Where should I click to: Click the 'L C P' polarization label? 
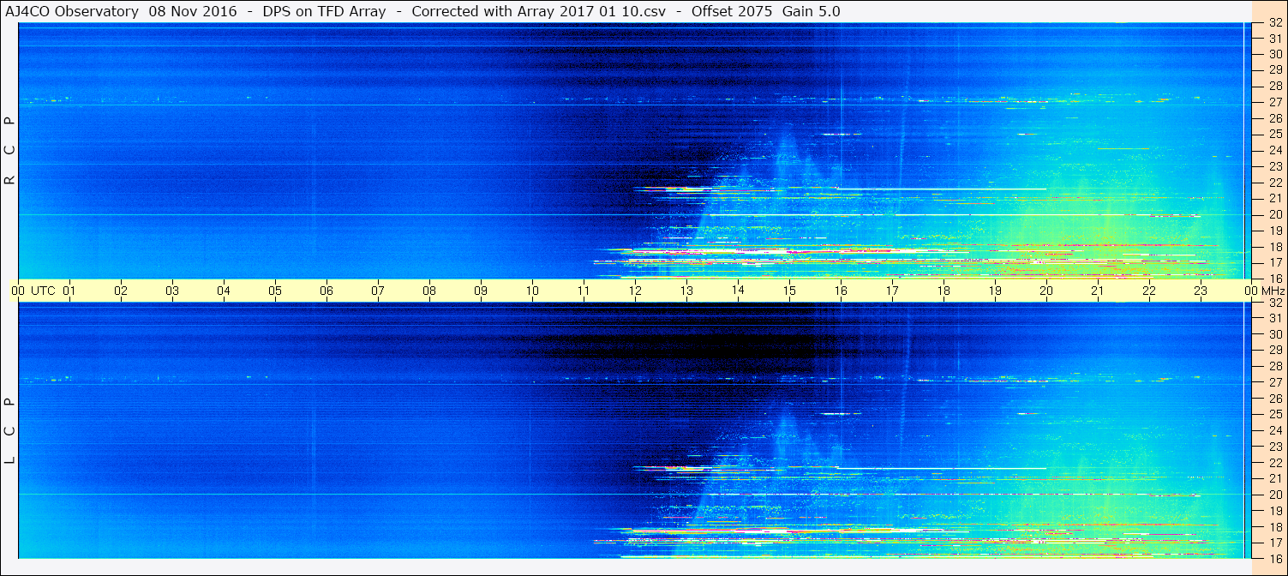tap(10, 430)
